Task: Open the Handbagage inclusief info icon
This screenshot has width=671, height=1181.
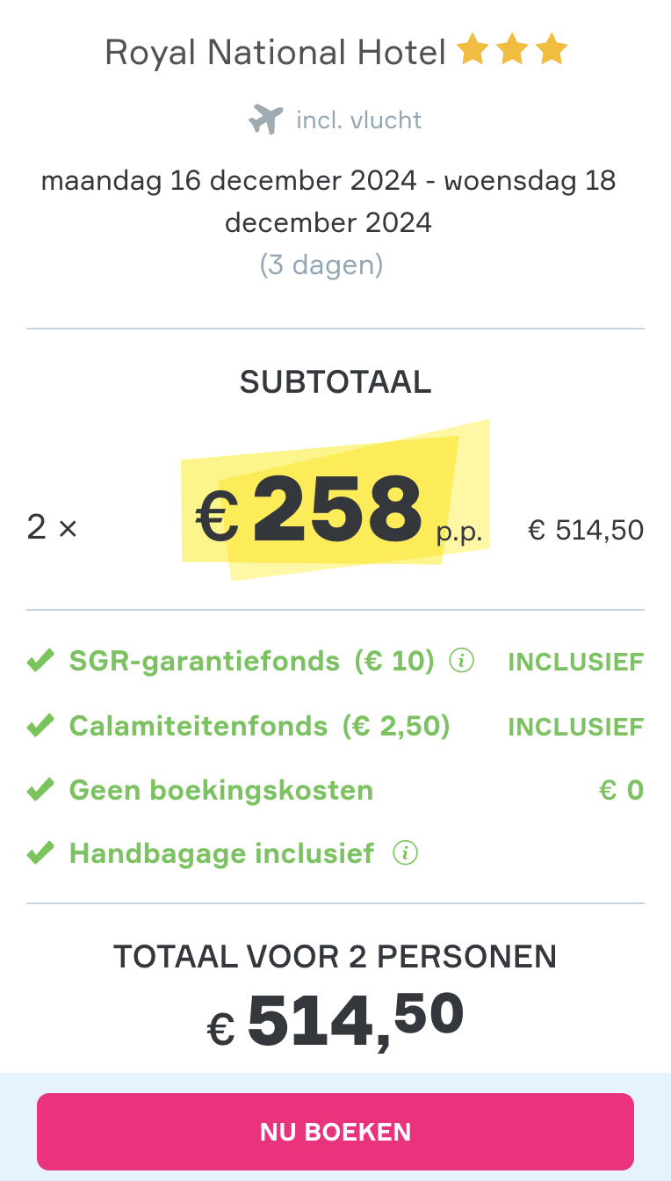Action: click(405, 852)
